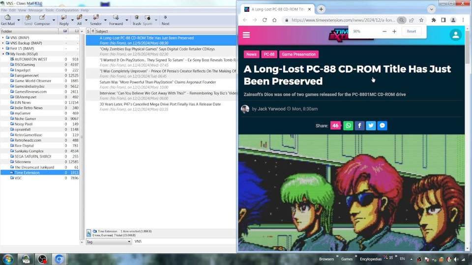472x265 pixels.
Task: Share article on Facebook icon
Action: point(360,126)
